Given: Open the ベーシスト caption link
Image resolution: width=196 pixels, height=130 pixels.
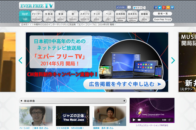Looking at the screenshot, I should click(x=34, y=128).
